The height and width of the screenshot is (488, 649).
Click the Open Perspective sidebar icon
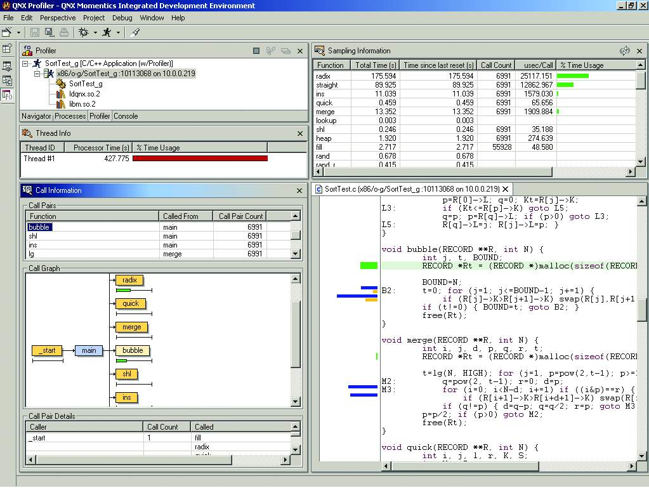tap(7, 48)
